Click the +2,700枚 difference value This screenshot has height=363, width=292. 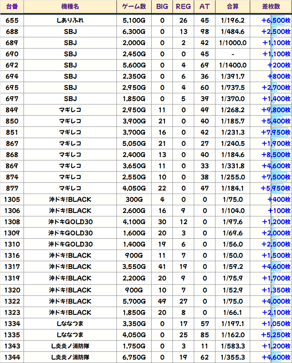point(276,88)
